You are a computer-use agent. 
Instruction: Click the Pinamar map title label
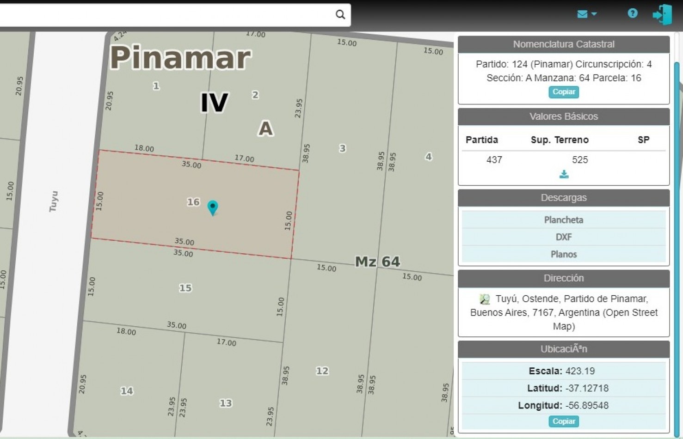[x=180, y=57]
